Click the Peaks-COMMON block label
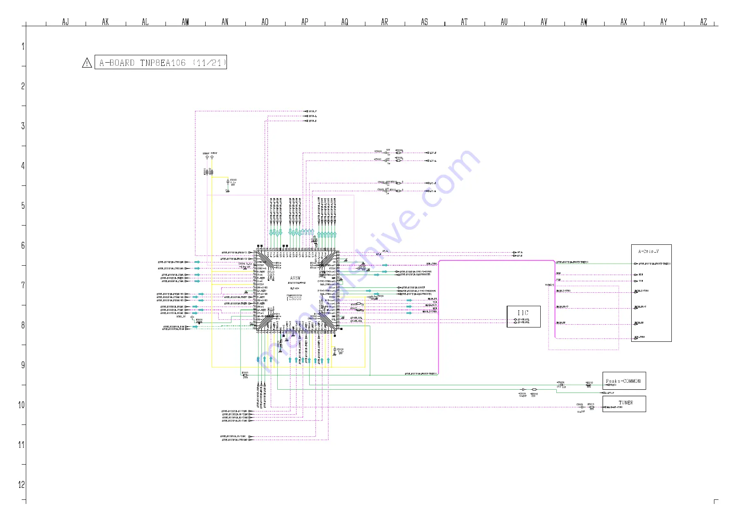 tap(623, 381)
